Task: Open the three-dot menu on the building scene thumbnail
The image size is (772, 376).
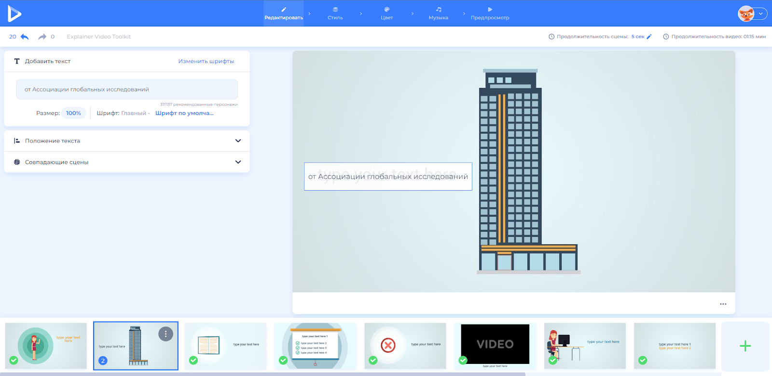Action: [165, 334]
